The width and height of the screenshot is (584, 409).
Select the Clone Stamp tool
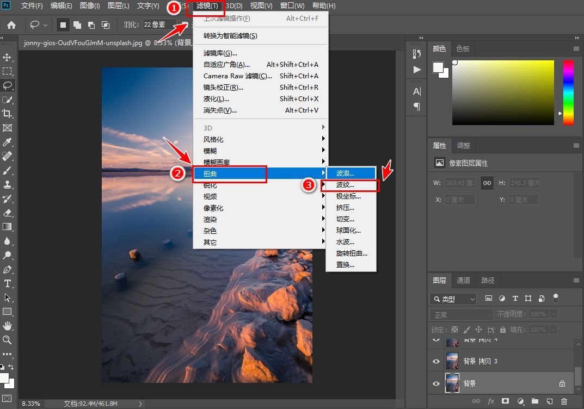point(7,184)
